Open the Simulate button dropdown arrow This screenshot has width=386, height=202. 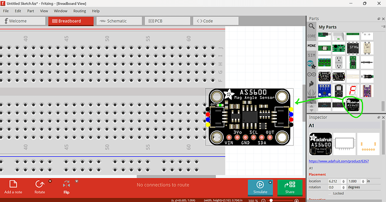(x=270, y=182)
